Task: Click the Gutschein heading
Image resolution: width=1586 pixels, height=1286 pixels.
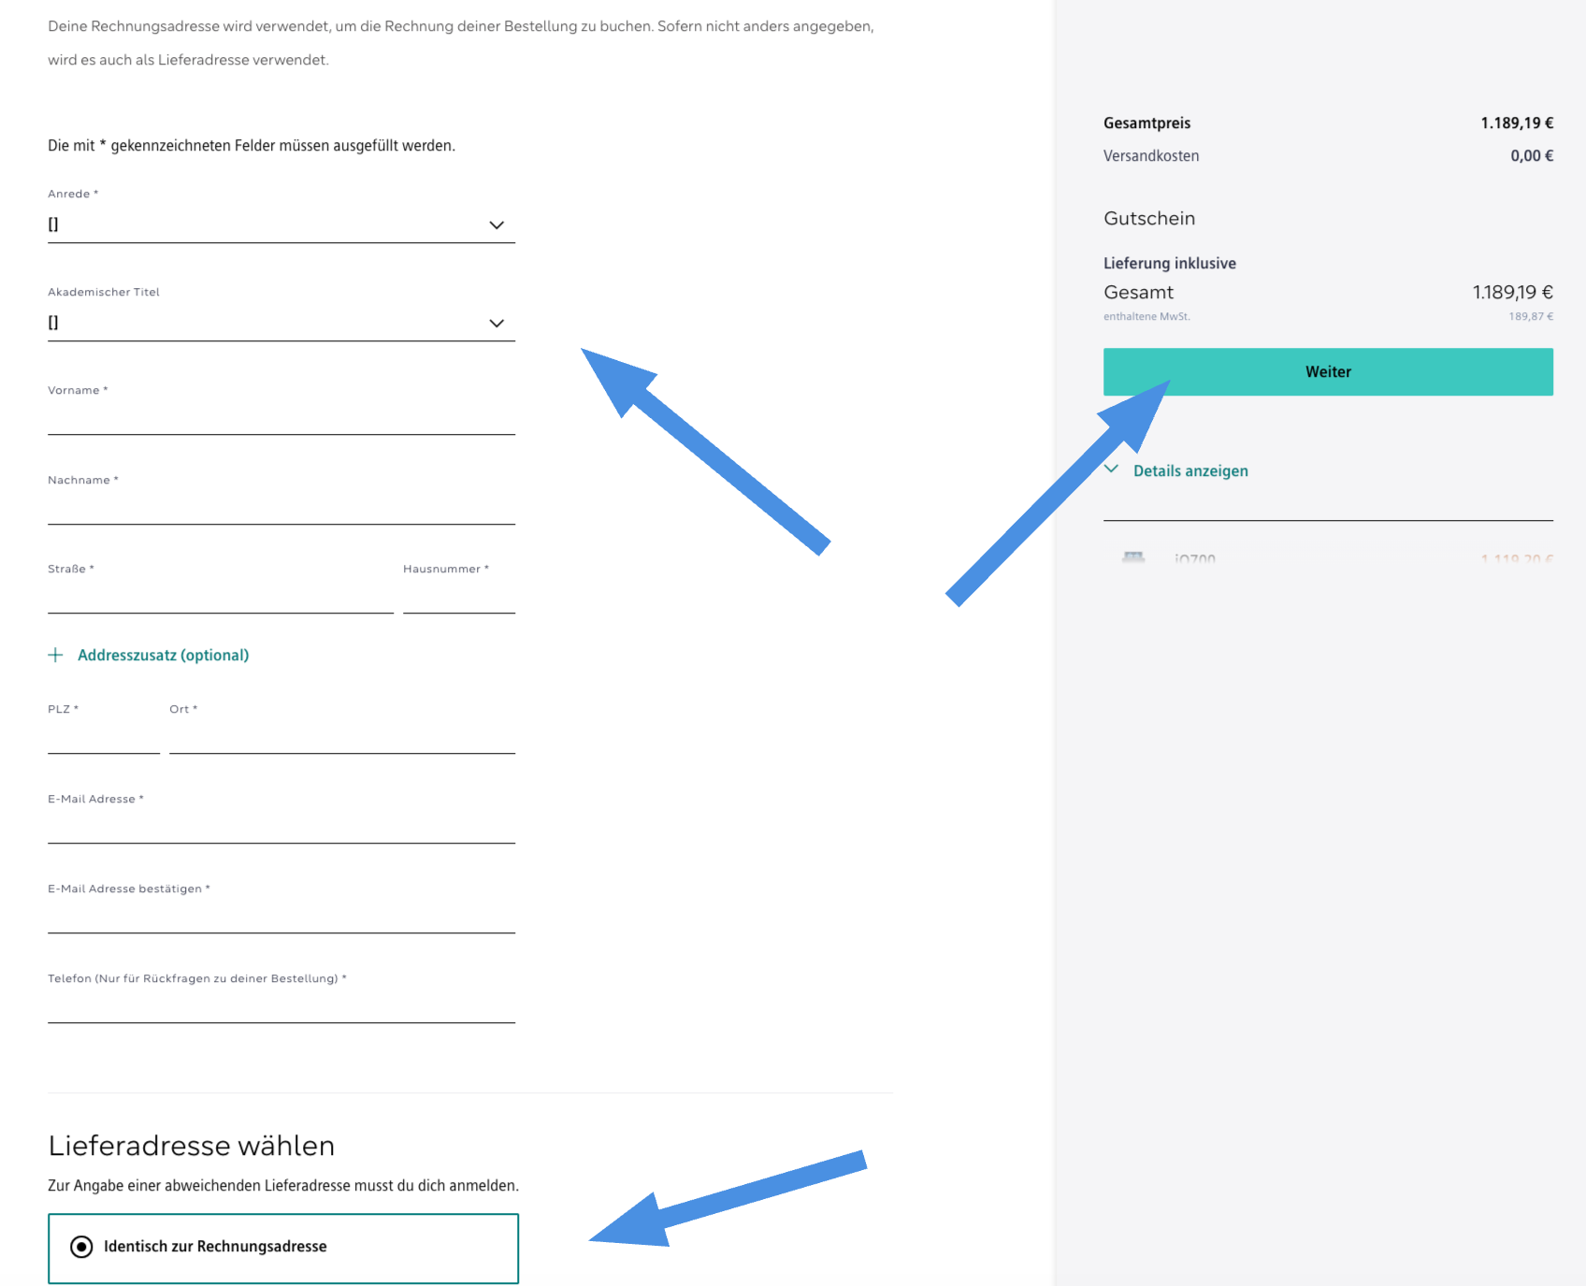Action: pos(1149,218)
